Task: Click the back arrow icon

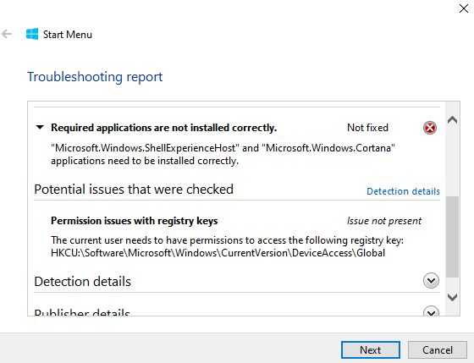Action: coord(7,34)
